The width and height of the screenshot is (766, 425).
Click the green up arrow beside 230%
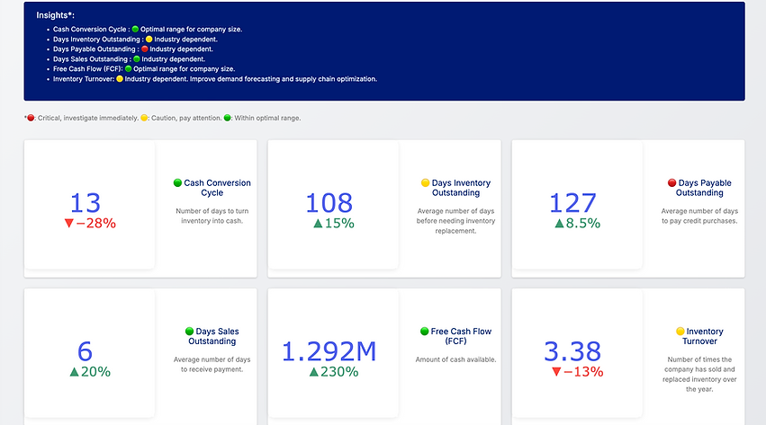point(315,372)
